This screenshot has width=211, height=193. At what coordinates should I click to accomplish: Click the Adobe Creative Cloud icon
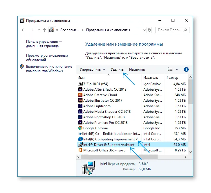(x=80, y=95)
